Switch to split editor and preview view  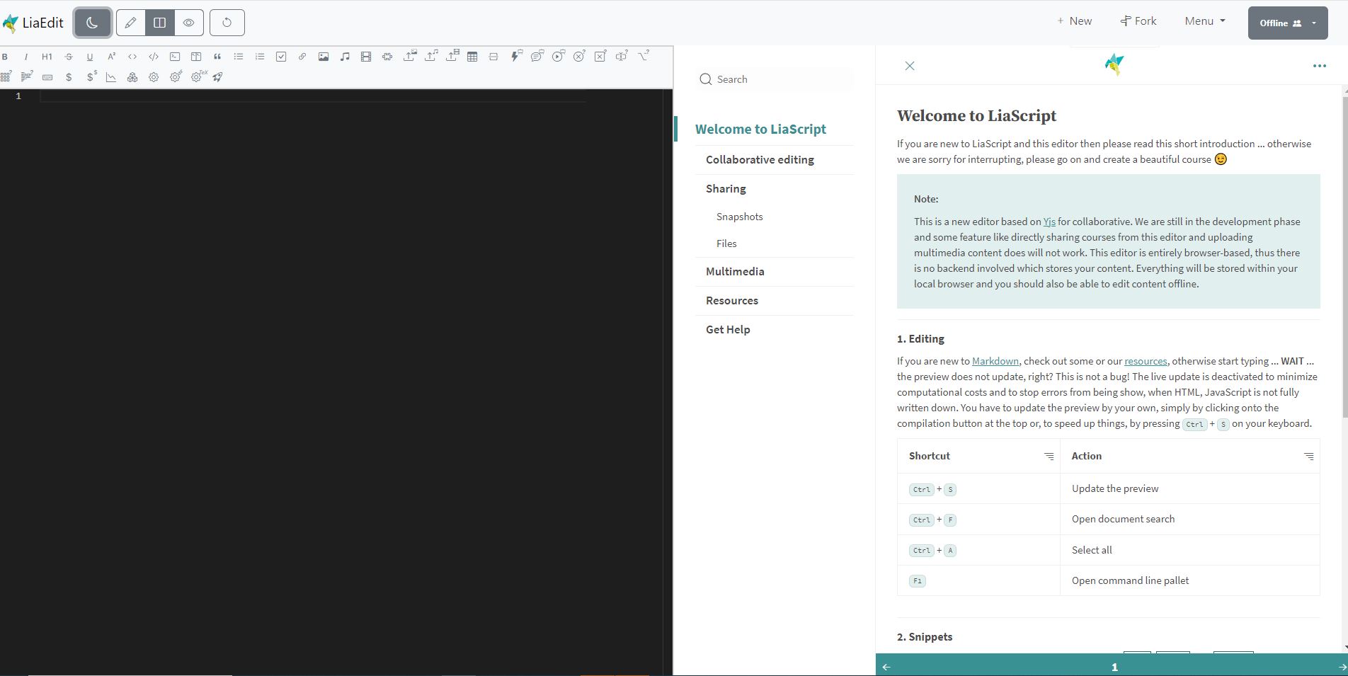click(x=160, y=23)
